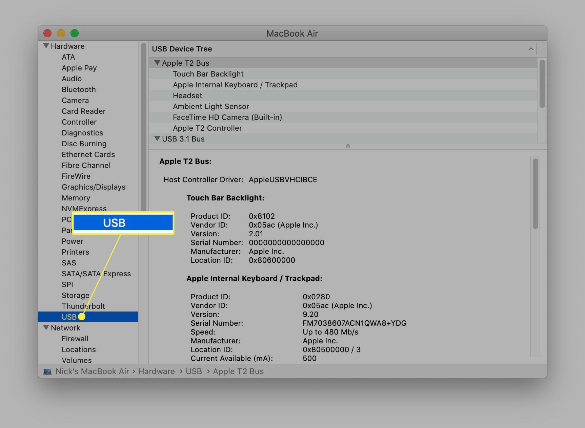Viewport: 585px width, 428px height.
Task: Click the Location ID value 0x80600000
Action: tap(272, 260)
